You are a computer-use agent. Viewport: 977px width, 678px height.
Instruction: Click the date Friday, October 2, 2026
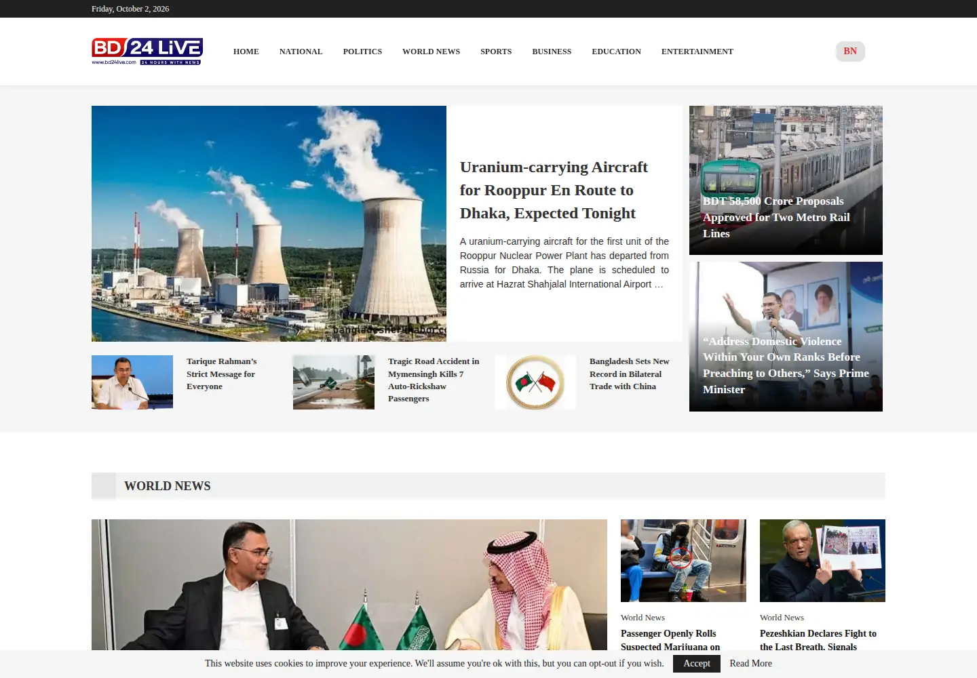(x=130, y=9)
